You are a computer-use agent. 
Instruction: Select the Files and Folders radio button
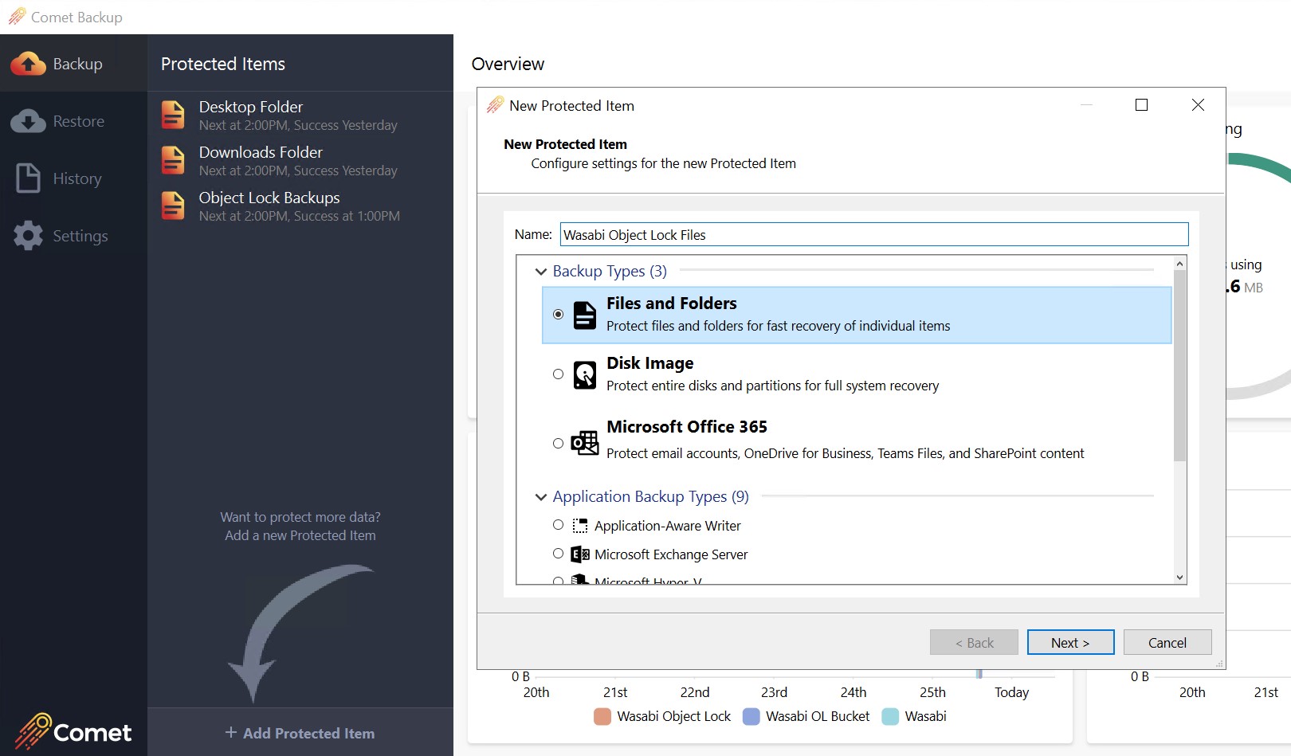pos(558,314)
